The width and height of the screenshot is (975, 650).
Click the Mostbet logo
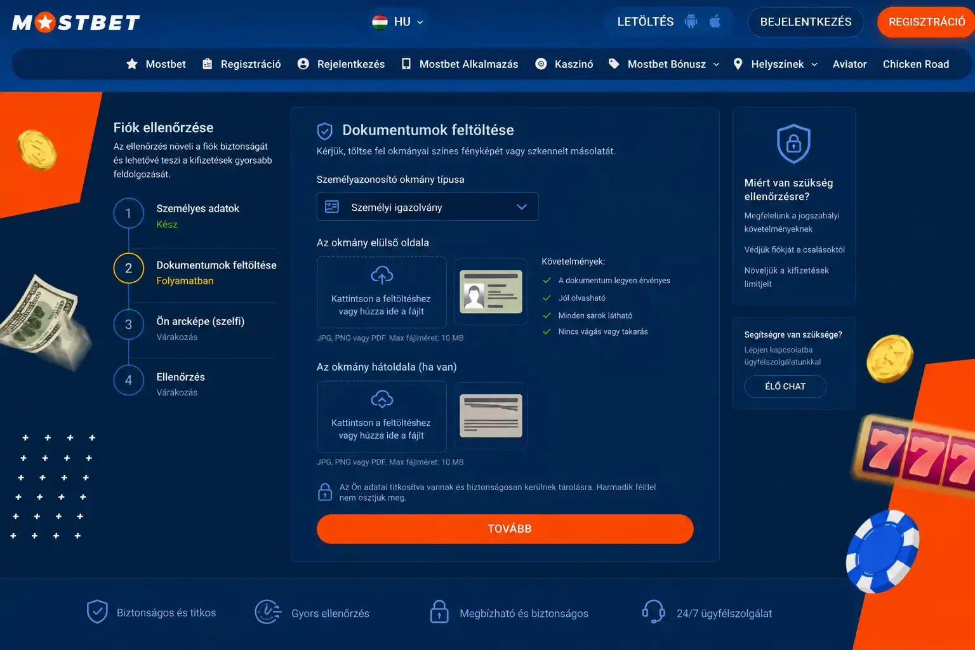click(x=76, y=23)
